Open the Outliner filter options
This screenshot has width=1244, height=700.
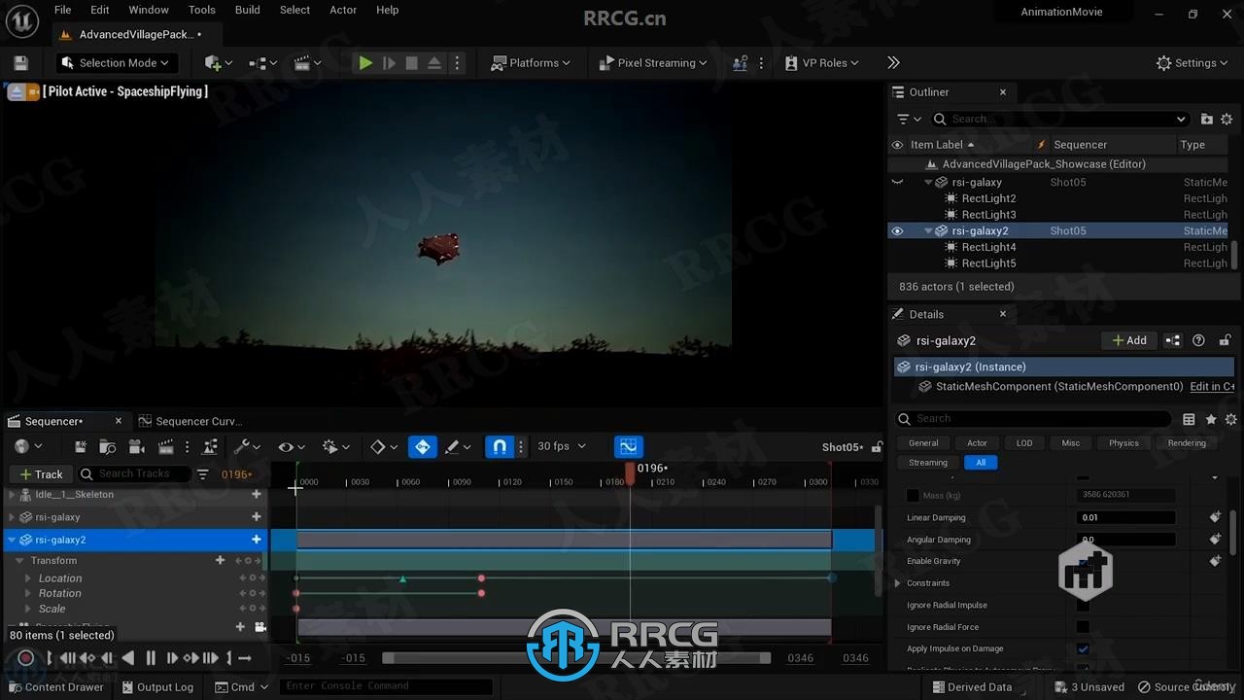pos(909,119)
